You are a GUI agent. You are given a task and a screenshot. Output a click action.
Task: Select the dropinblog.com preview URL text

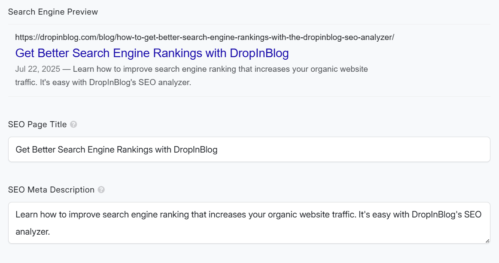pos(205,37)
